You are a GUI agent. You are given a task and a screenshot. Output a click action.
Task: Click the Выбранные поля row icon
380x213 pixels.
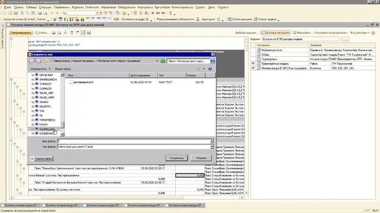(x=259, y=50)
